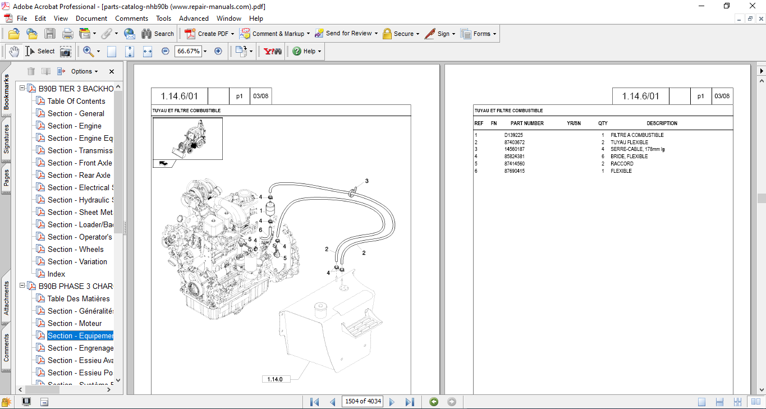Close the bookmarks panel with X

(112, 71)
